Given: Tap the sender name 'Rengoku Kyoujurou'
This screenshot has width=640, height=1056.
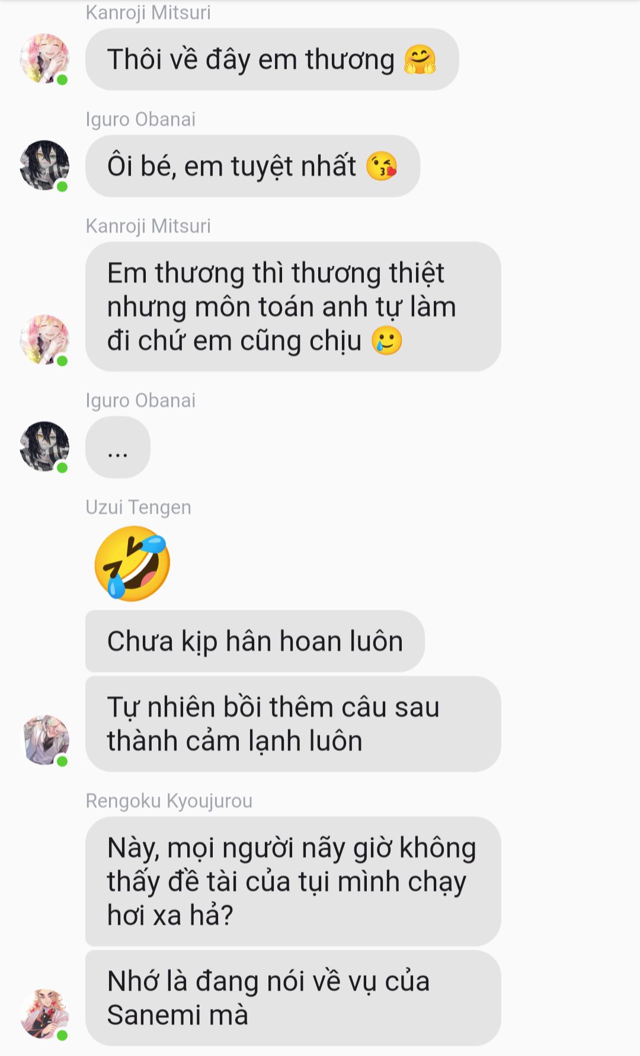Looking at the screenshot, I should 169,801.
